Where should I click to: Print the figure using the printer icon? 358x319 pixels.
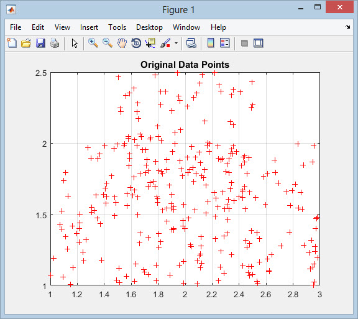click(x=55, y=43)
